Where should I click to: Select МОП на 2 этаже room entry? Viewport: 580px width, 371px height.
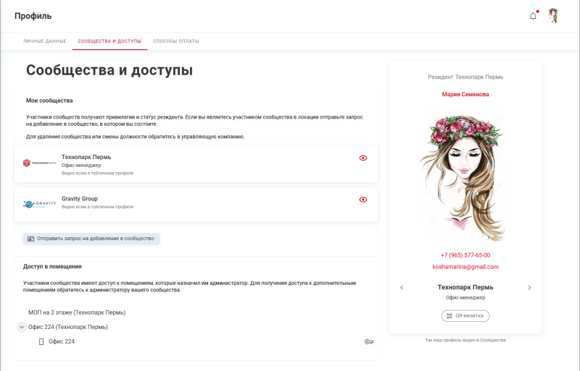coord(77,312)
